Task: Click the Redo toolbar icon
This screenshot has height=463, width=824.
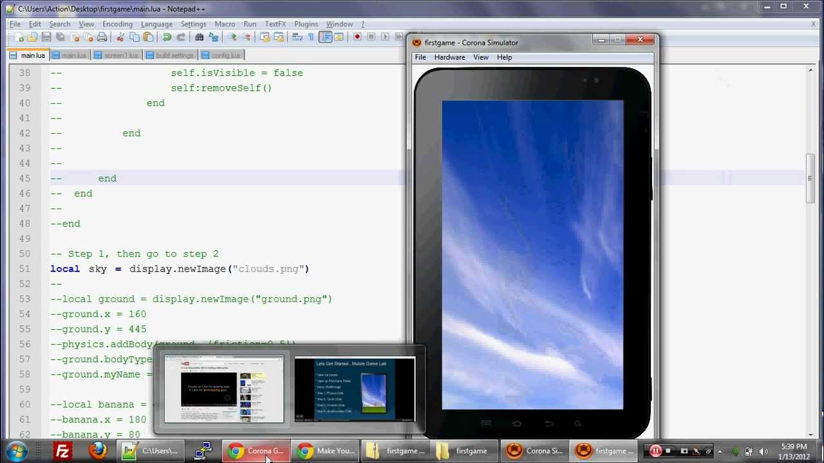Action: click(181, 37)
